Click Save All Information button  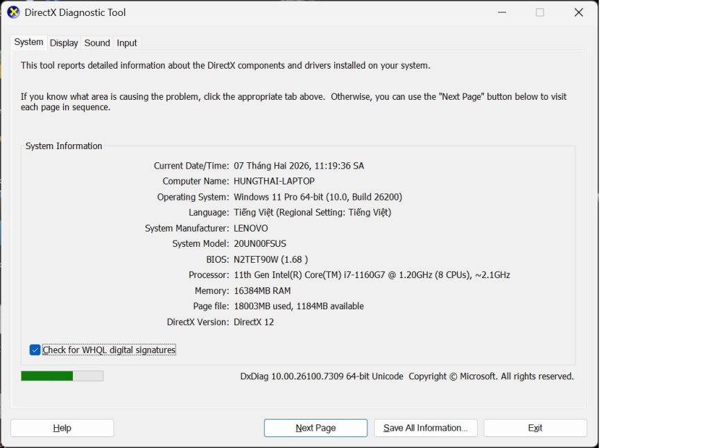click(426, 428)
